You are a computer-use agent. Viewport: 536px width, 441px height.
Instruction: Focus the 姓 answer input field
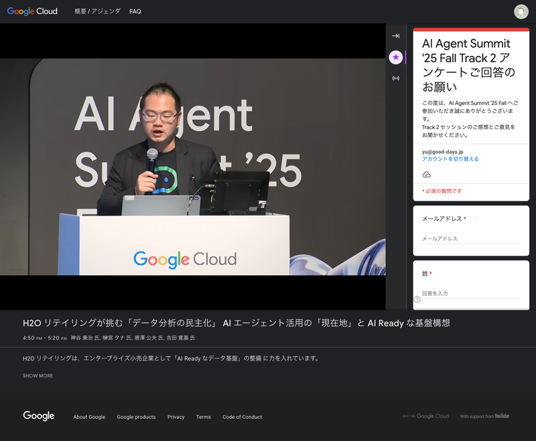[x=471, y=294]
